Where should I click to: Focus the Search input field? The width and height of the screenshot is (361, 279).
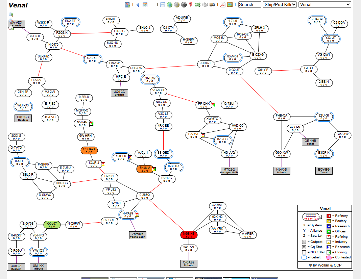249,5
